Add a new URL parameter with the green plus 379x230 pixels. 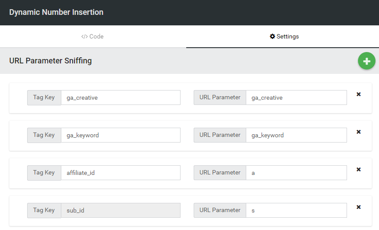(366, 61)
